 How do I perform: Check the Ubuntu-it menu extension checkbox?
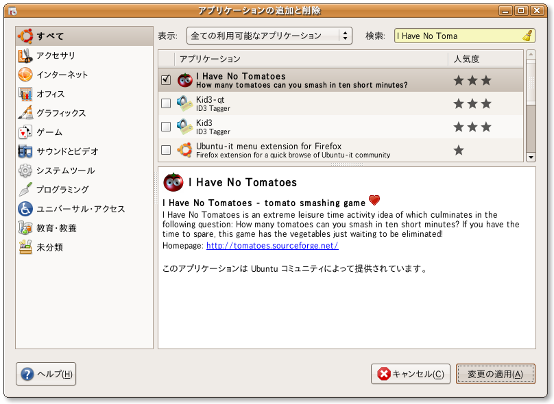click(x=166, y=150)
